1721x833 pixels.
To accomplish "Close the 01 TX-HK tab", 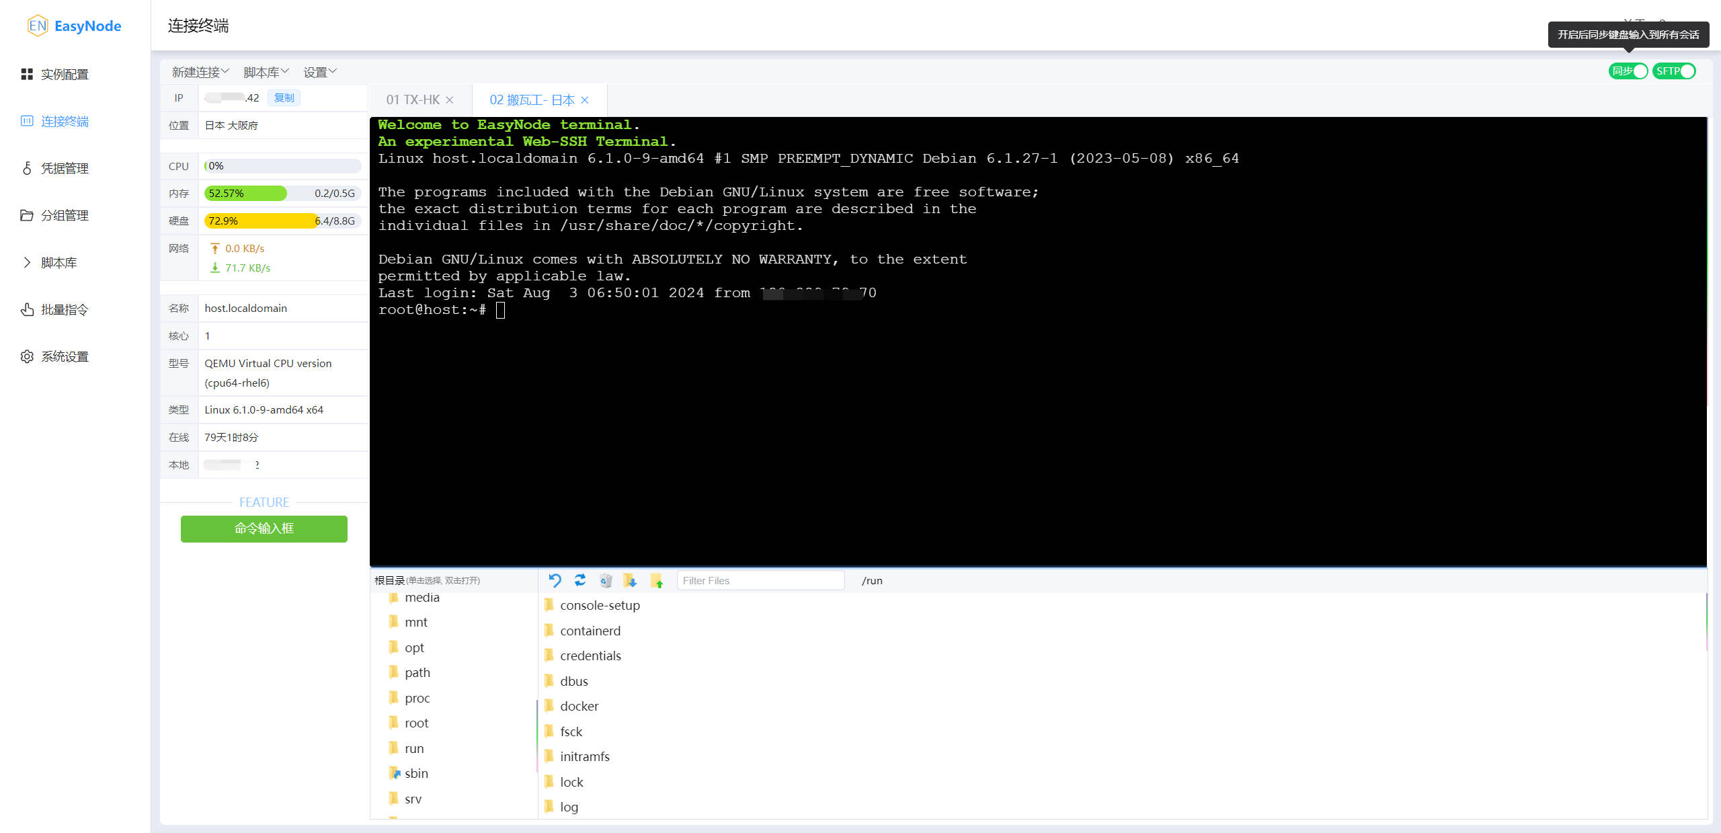I will pos(450,100).
